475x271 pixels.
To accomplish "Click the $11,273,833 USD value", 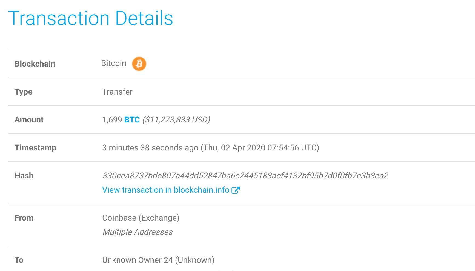I will coord(176,120).
